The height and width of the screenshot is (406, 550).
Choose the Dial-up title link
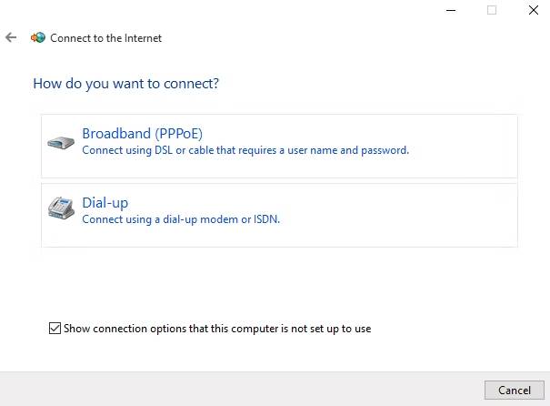pyautogui.click(x=105, y=203)
